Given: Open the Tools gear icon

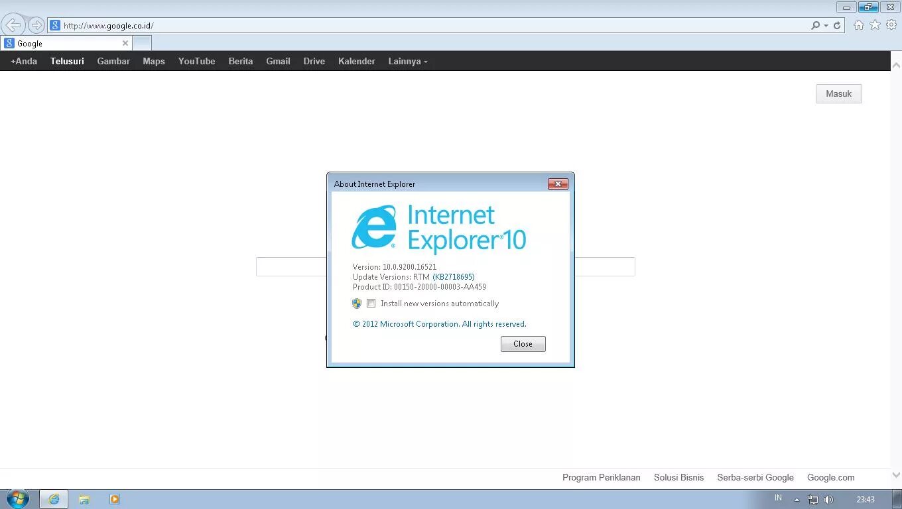Looking at the screenshot, I should point(891,25).
